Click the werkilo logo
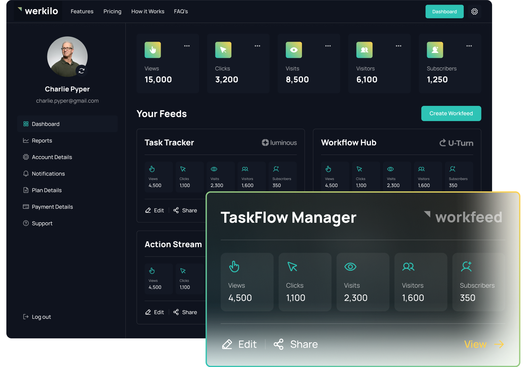The image size is (527, 367). (38, 11)
